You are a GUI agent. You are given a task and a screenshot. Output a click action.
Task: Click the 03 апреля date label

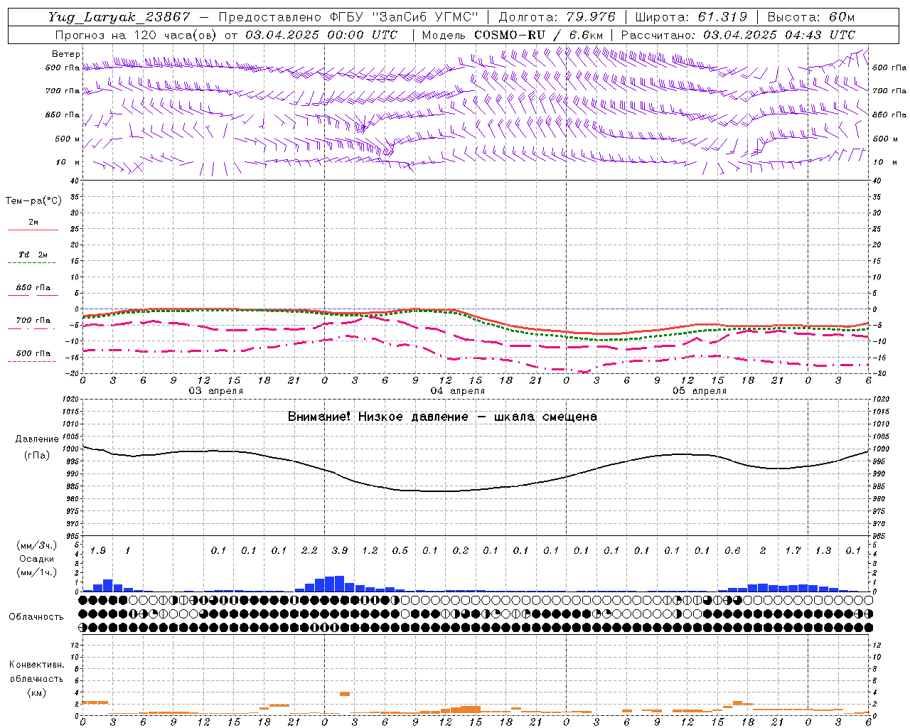(216, 391)
